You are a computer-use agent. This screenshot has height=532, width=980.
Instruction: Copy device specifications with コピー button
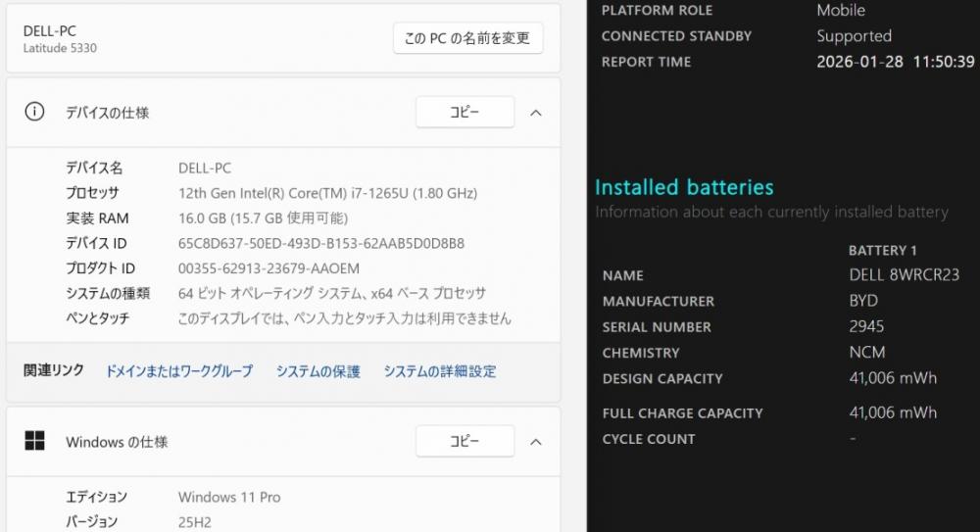465,112
